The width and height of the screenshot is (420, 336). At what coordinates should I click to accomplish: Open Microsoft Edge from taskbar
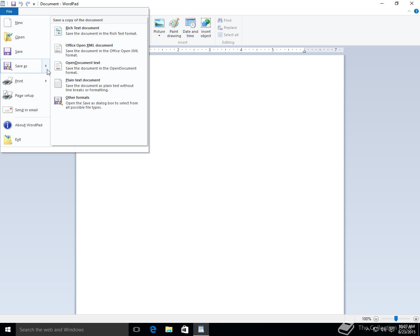click(x=153, y=329)
